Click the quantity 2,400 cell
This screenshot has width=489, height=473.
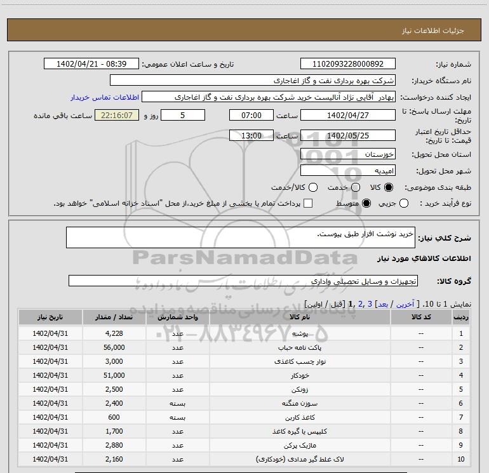pos(114,403)
